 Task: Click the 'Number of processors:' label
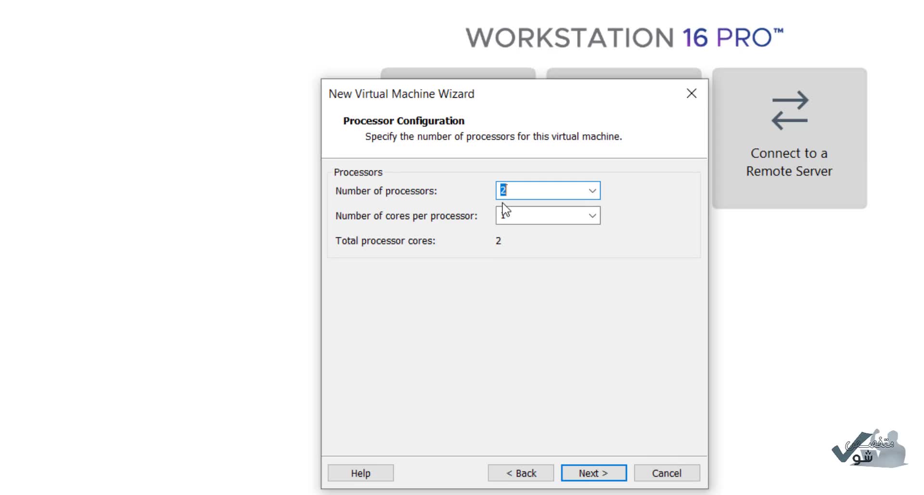pyautogui.click(x=386, y=191)
